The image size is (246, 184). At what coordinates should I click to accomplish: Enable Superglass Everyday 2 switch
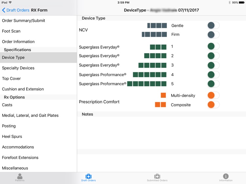click(x=214, y=56)
